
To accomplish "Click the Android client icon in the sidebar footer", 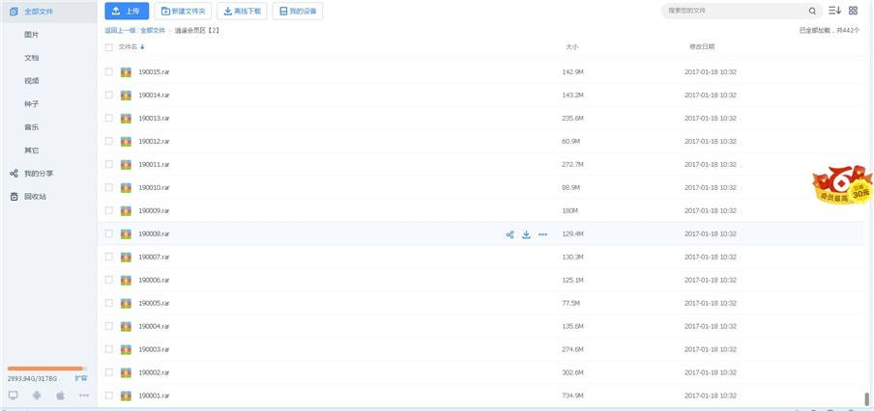I will pos(37,396).
